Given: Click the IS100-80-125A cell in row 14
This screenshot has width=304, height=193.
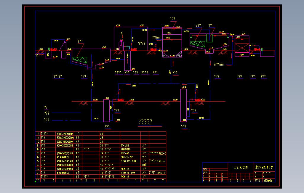Looking at the screenshot, I should pyautogui.click(x=128, y=173).
